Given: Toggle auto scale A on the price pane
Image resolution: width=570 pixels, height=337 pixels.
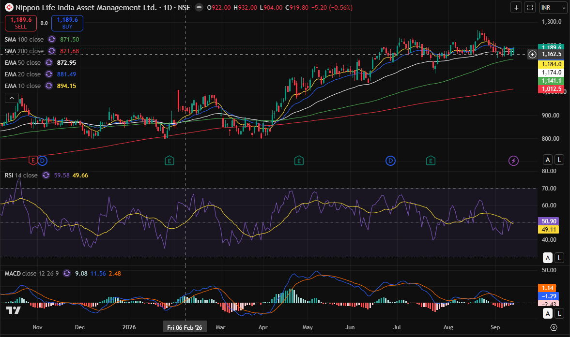Looking at the screenshot, I should pos(548,159).
